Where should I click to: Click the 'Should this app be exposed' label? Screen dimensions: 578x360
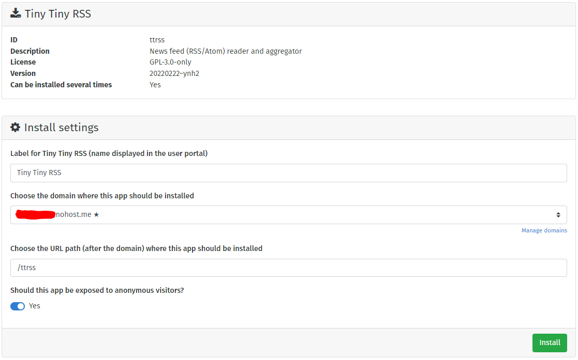(97, 290)
